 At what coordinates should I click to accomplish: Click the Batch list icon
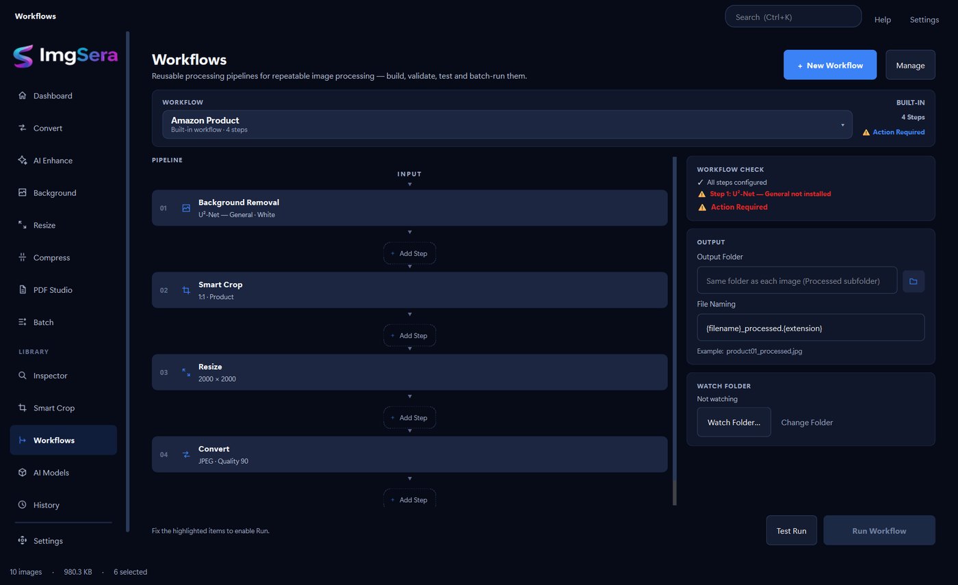click(22, 322)
